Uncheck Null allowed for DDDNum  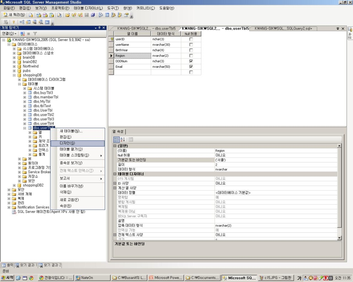(191, 61)
